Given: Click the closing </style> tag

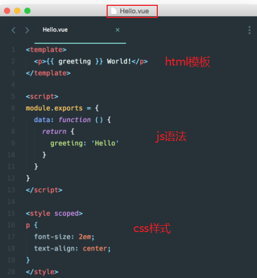Looking at the screenshot, I should point(42,272).
